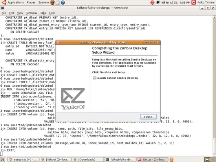Open the terminal View menu

click(x=20, y=13)
